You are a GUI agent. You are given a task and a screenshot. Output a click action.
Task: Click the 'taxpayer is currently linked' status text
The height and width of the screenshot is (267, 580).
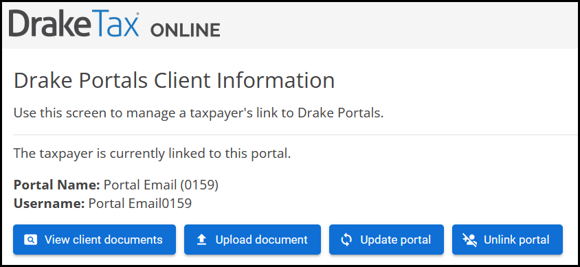[x=152, y=153]
